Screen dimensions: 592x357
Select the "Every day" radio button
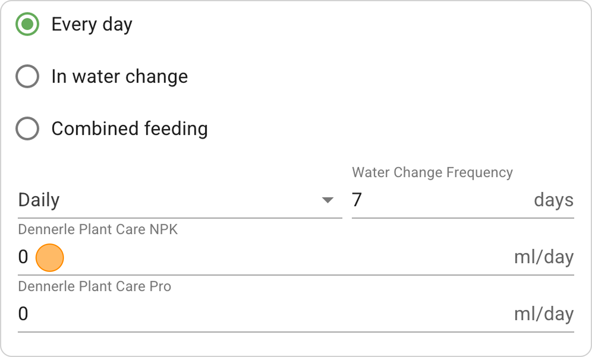coord(27,24)
